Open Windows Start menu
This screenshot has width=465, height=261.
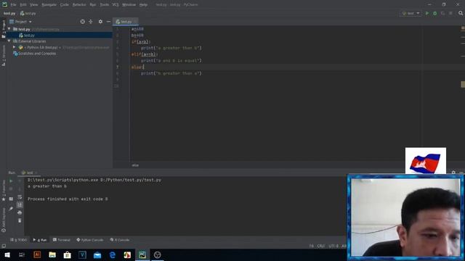7,254
